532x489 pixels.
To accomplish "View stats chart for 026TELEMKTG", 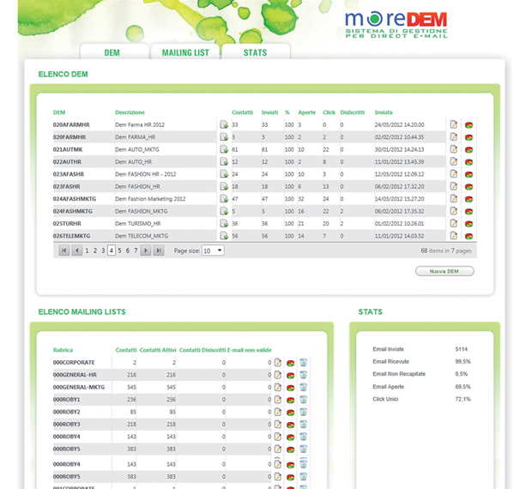I will (469, 236).
